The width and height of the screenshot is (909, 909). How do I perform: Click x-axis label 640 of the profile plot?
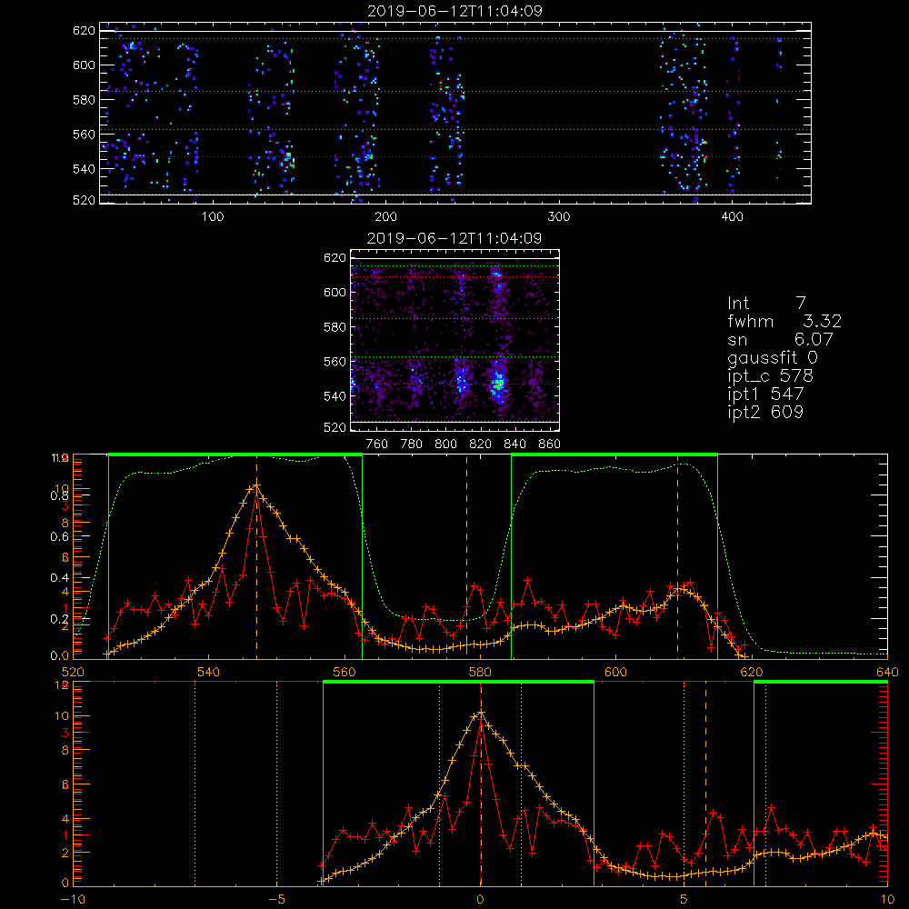point(887,672)
